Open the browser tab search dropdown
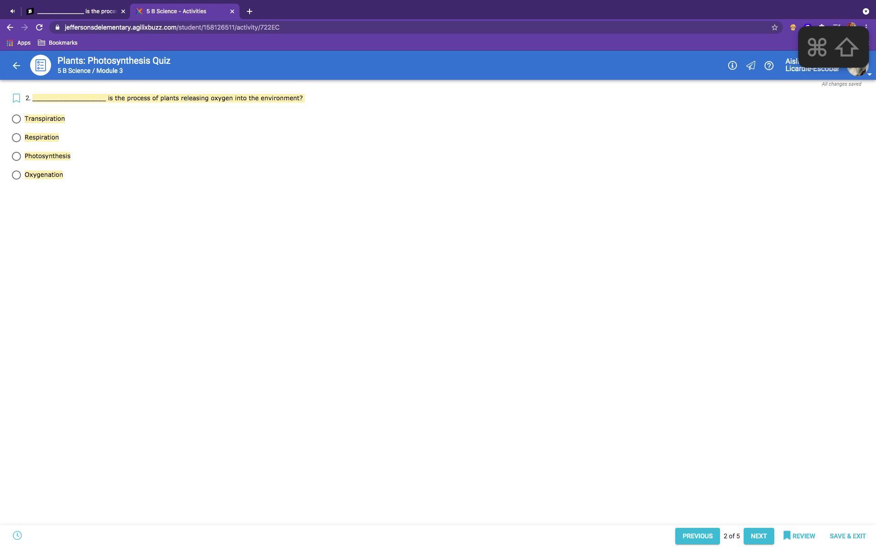Image resolution: width=876 pixels, height=547 pixels. 866,11
